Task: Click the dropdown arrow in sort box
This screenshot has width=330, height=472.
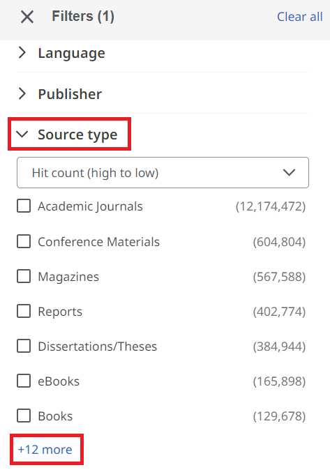Action: pos(289,172)
